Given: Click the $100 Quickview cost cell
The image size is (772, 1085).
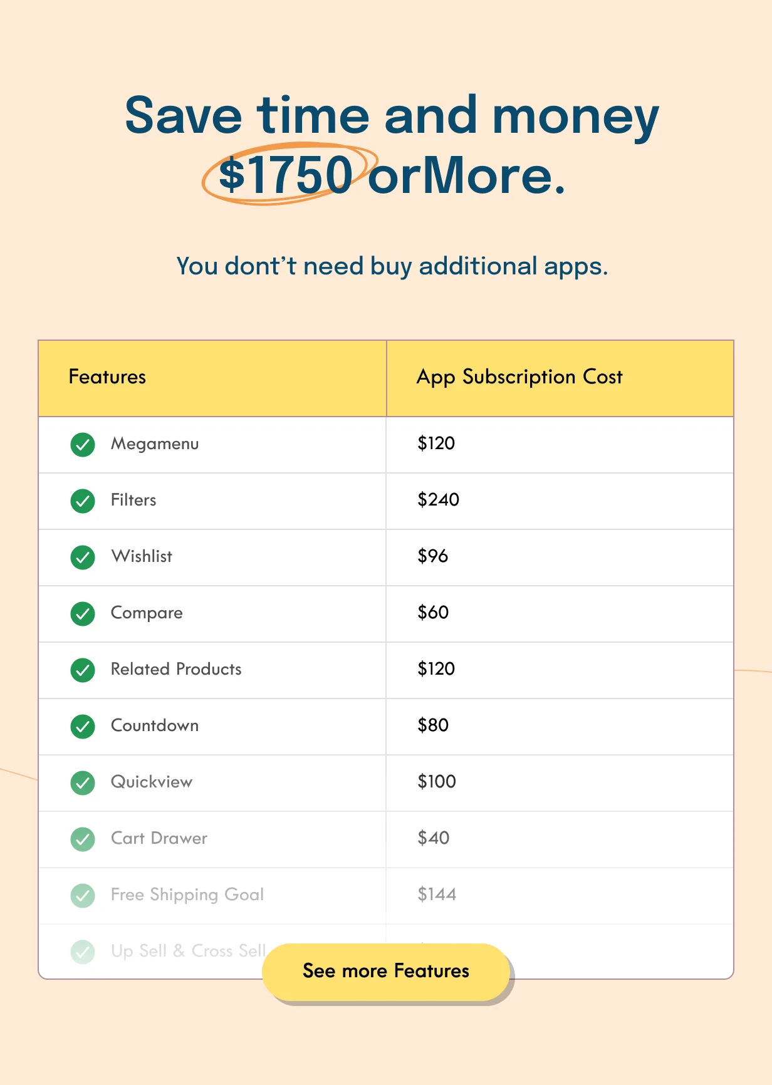Looking at the screenshot, I should coord(560,783).
